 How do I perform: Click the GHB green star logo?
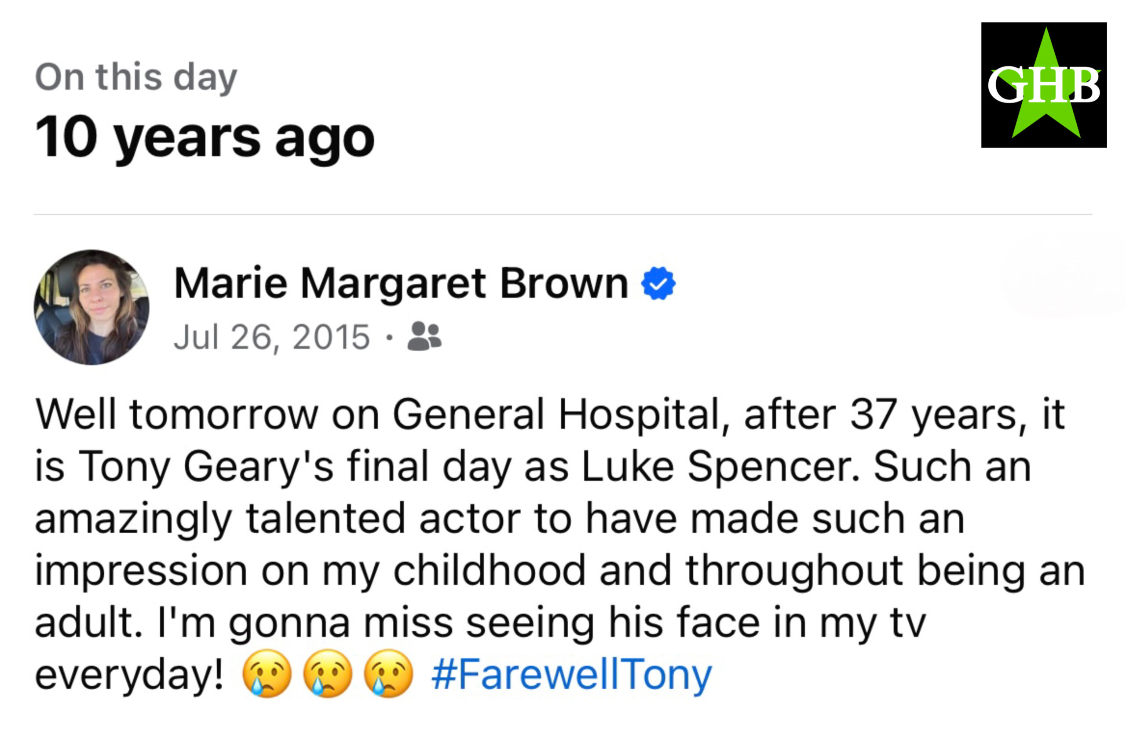click(x=1044, y=85)
